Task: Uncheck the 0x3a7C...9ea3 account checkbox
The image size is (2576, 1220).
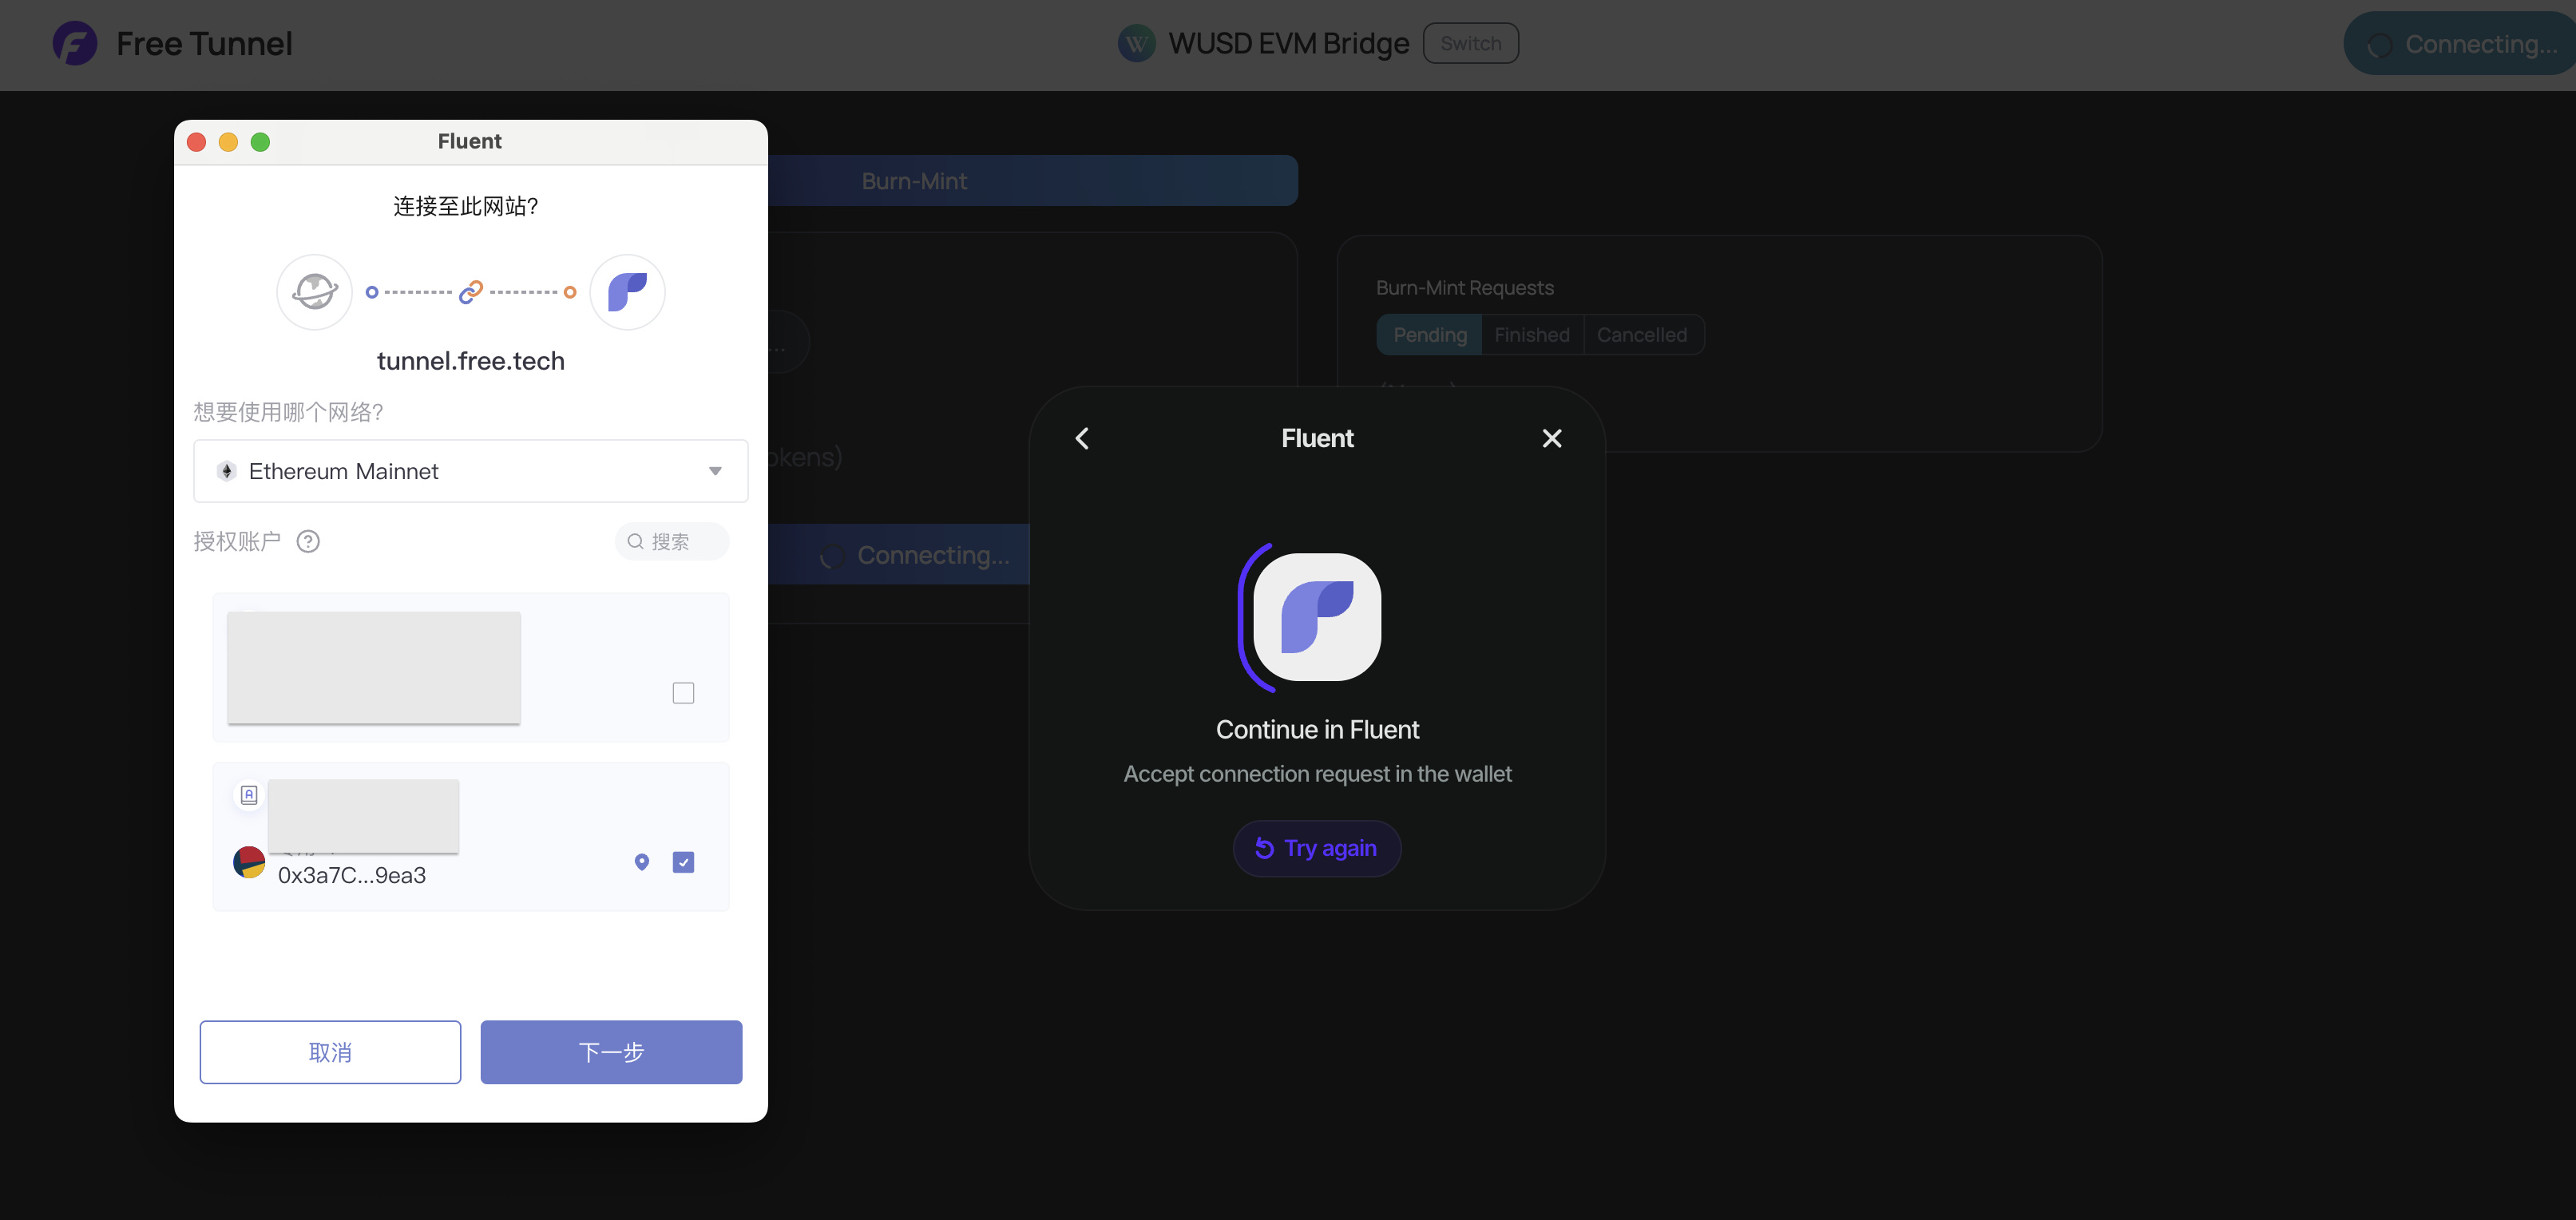Action: click(683, 862)
